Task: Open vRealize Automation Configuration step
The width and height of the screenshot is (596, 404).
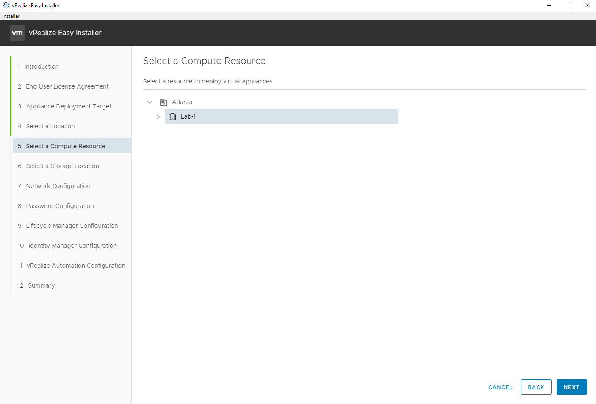Action: [x=72, y=266]
